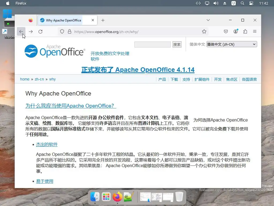
Task: Click the 为何选择Apache OpenOffice sidebar text
Action: pos(220,120)
